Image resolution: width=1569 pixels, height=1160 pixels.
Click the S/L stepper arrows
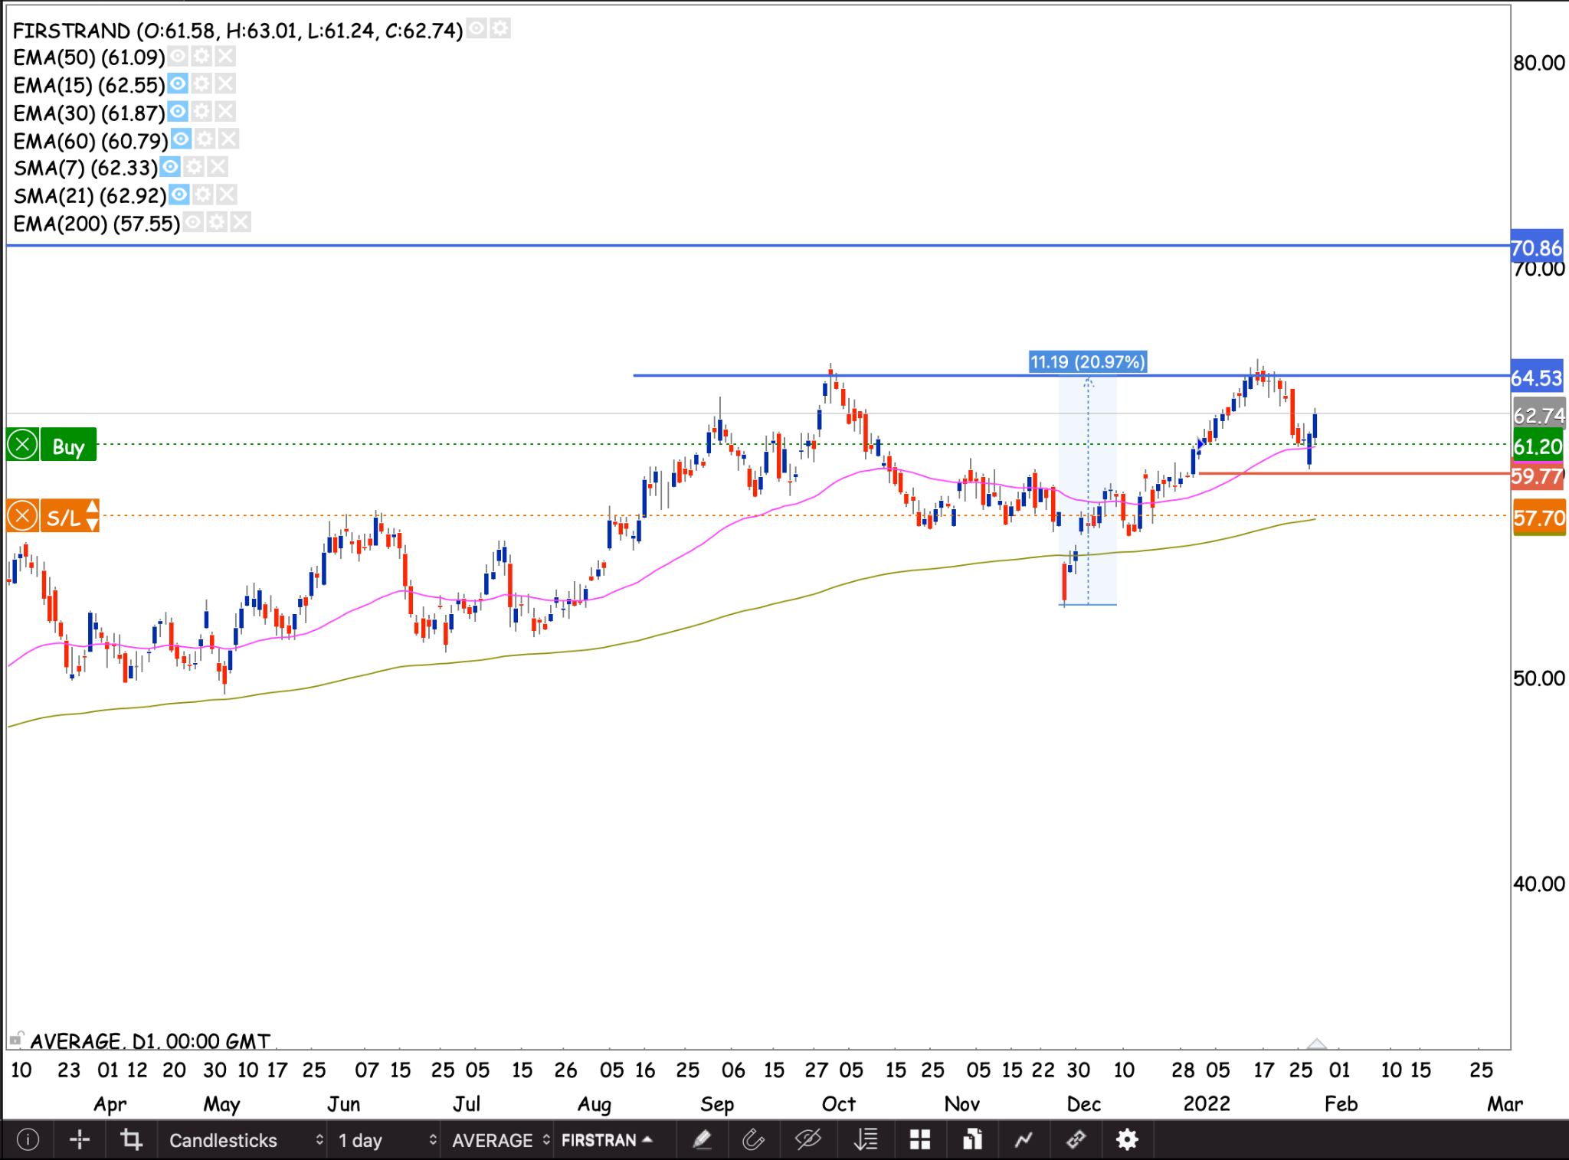tap(92, 515)
